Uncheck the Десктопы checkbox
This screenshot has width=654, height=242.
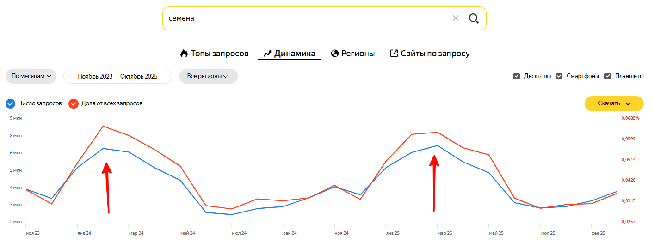tap(517, 76)
